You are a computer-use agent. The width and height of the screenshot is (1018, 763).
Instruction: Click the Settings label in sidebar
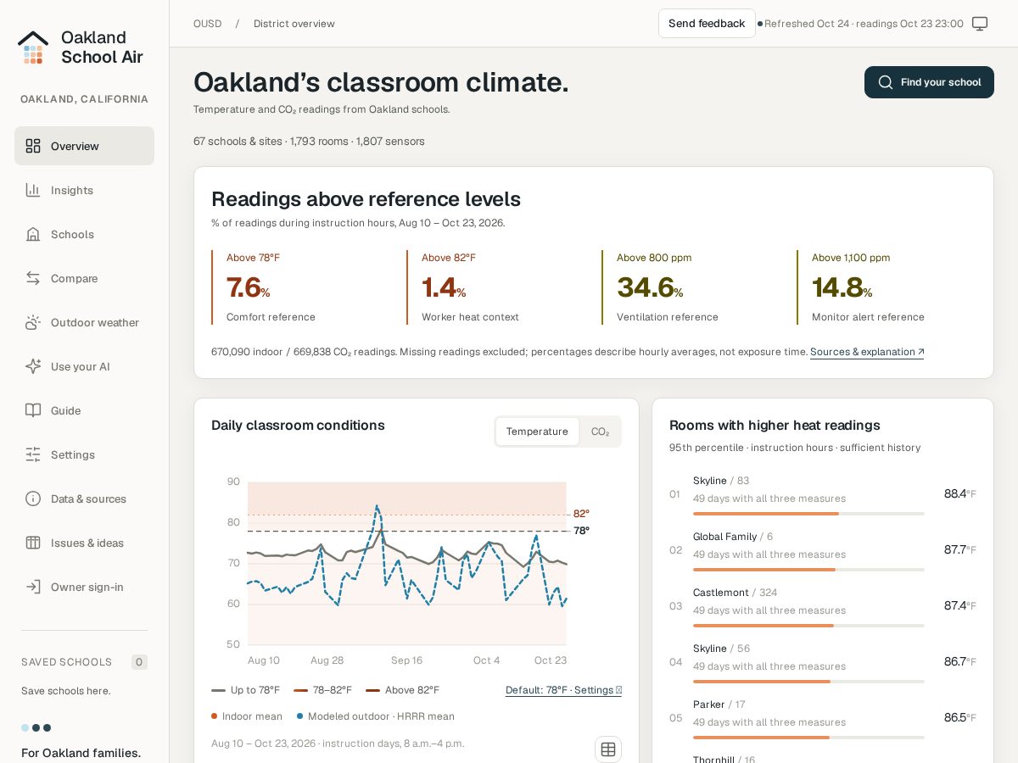tap(73, 454)
